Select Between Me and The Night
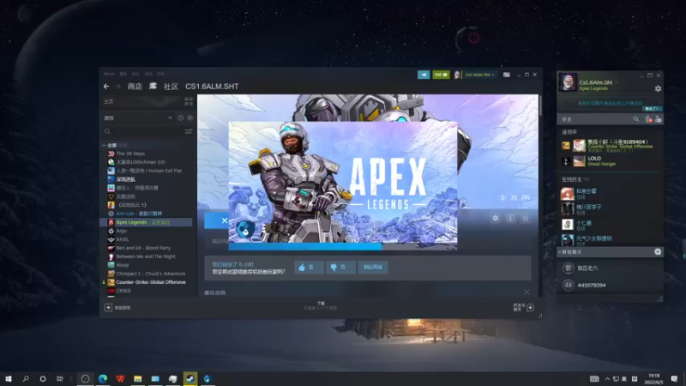The height and width of the screenshot is (386, 686). click(141, 256)
